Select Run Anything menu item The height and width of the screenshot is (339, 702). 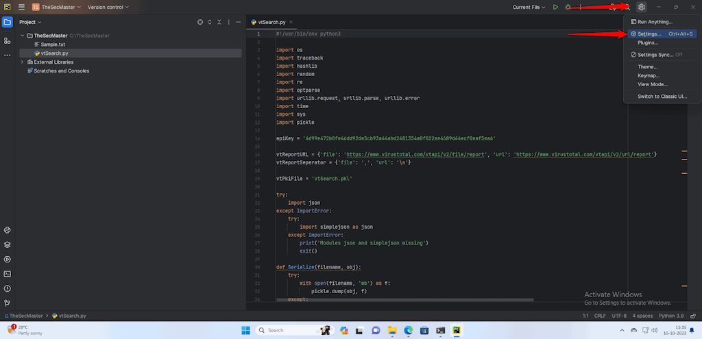[x=662, y=21]
